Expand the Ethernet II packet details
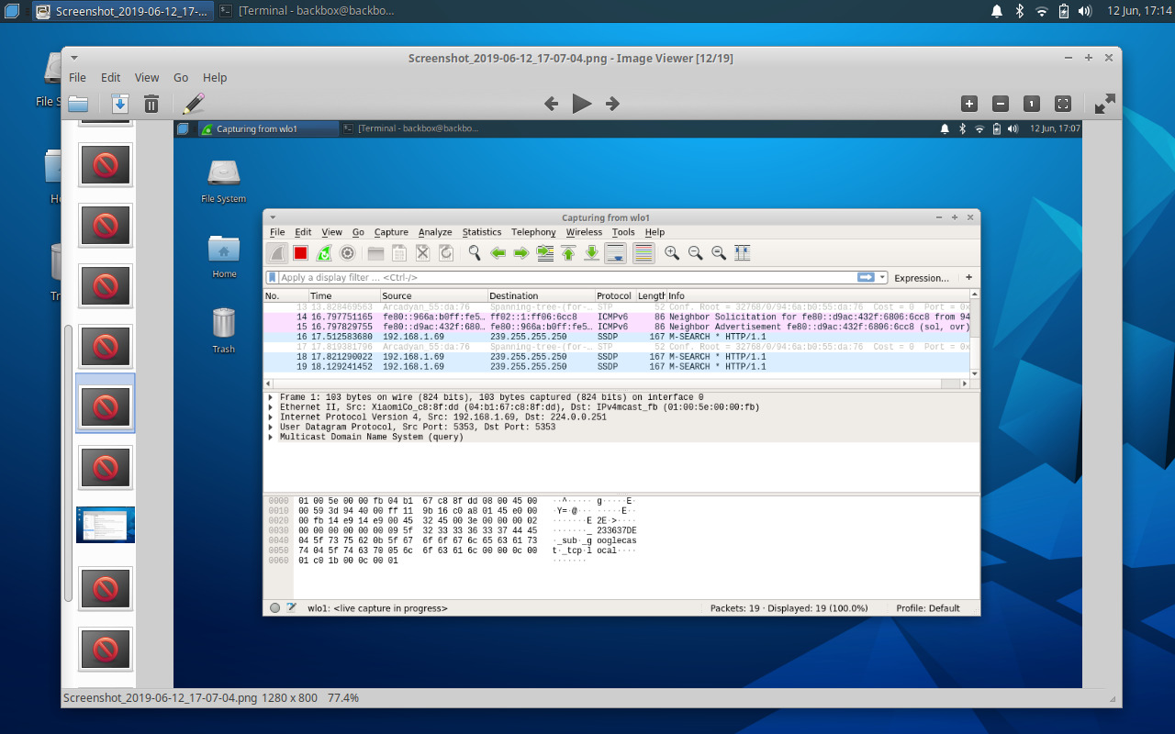The width and height of the screenshot is (1175, 734). click(270, 405)
